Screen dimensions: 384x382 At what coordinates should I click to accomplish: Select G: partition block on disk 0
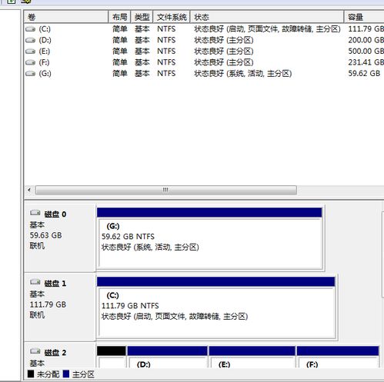(x=209, y=238)
